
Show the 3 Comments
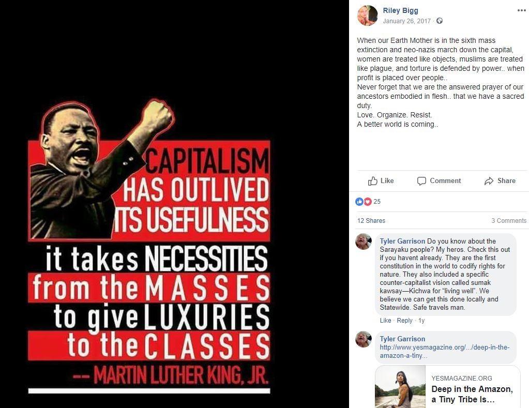point(509,221)
